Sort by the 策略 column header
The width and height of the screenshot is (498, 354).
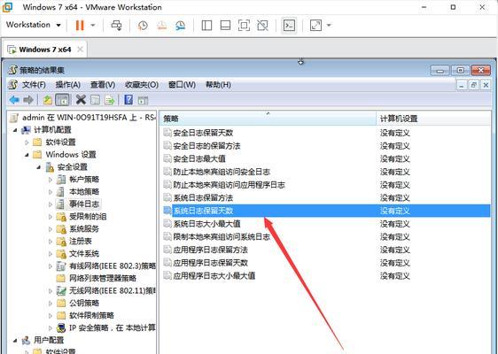268,119
